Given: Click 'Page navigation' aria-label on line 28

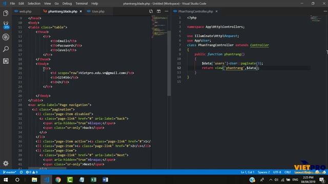Looking at the screenshot, I should pos(74,105).
